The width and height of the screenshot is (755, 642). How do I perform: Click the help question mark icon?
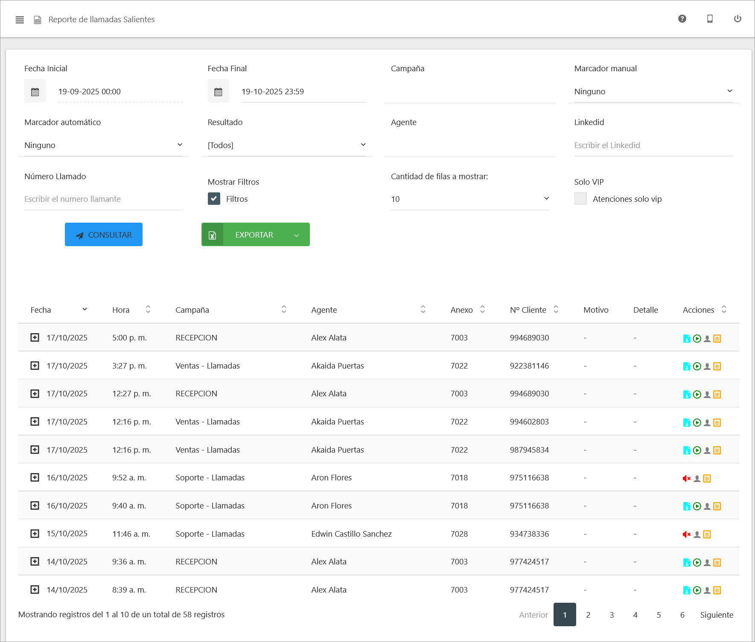(x=682, y=19)
